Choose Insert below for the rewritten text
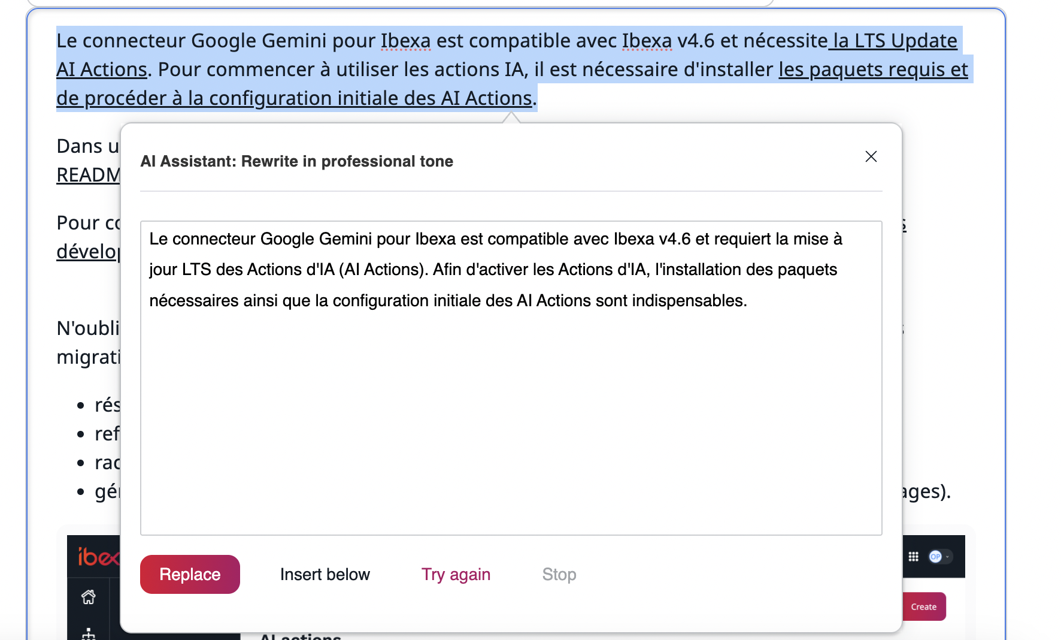 [325, 574]
